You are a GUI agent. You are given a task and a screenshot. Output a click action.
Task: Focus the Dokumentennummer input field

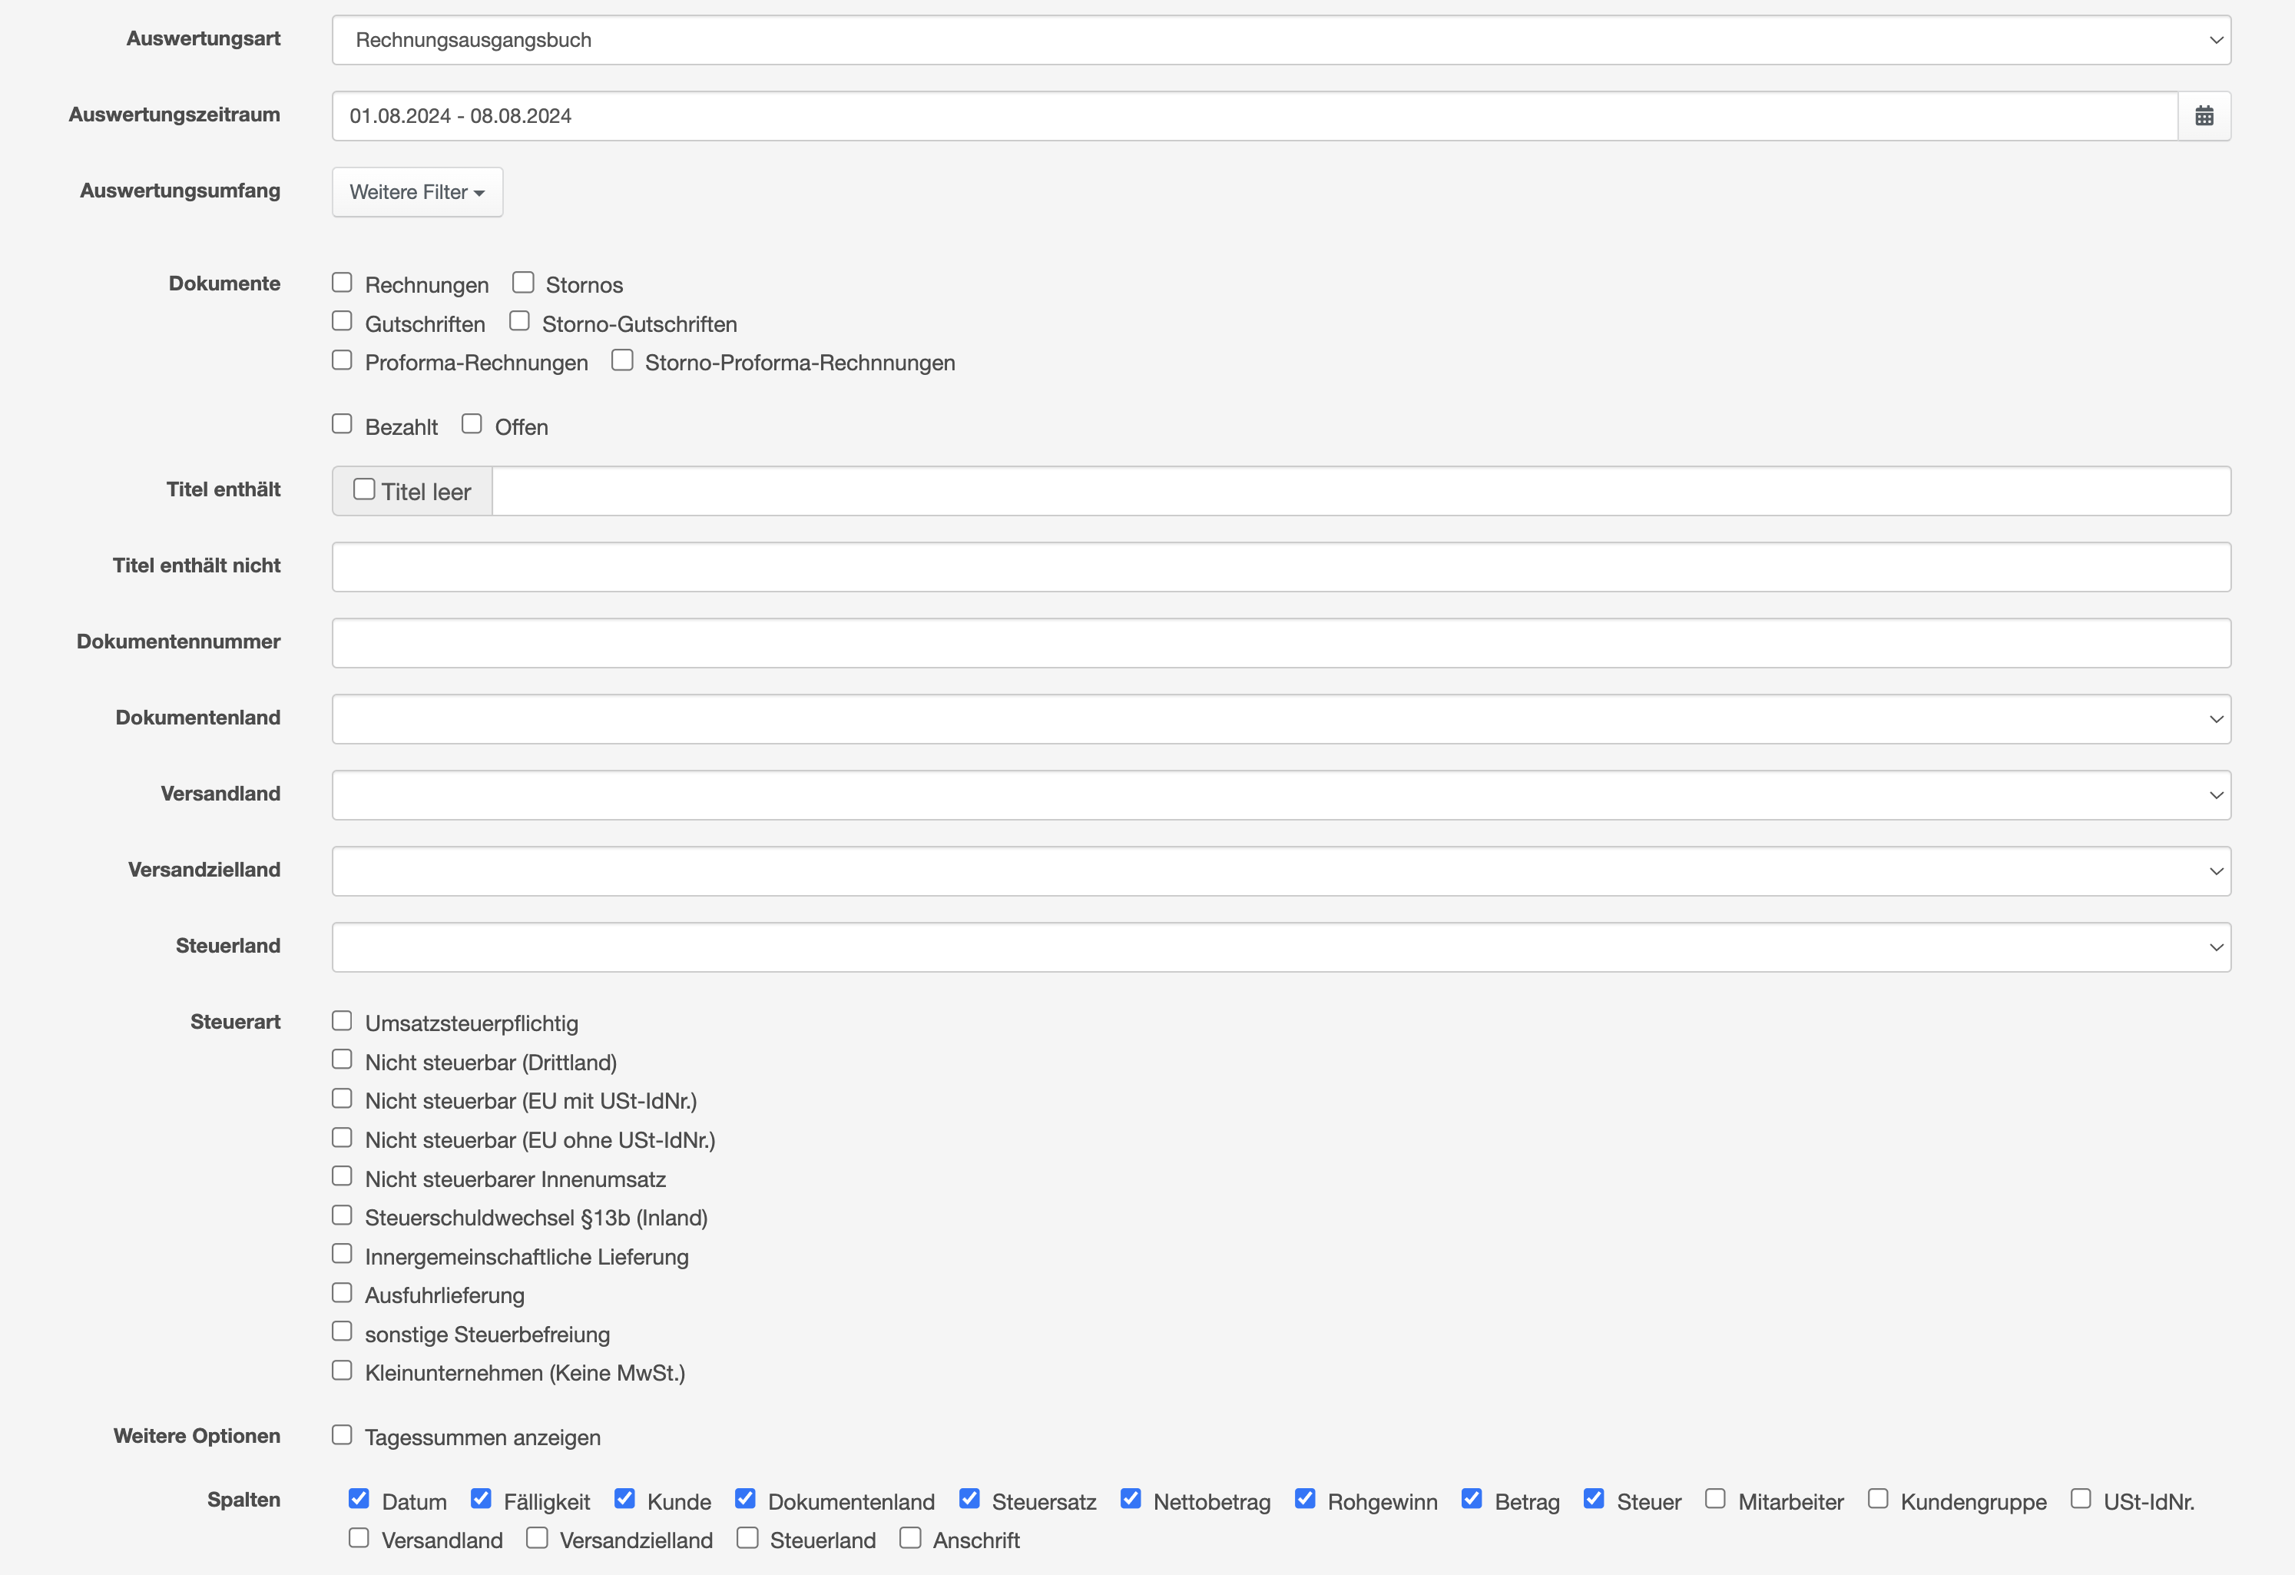point(1281,642)
